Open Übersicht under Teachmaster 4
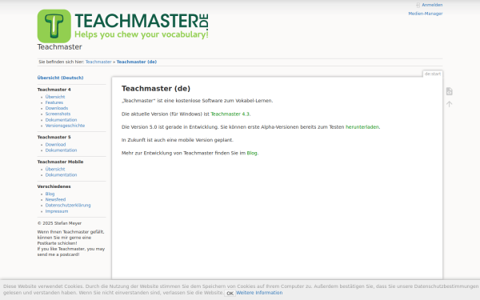The image size is (480, 300). (55, 97)
